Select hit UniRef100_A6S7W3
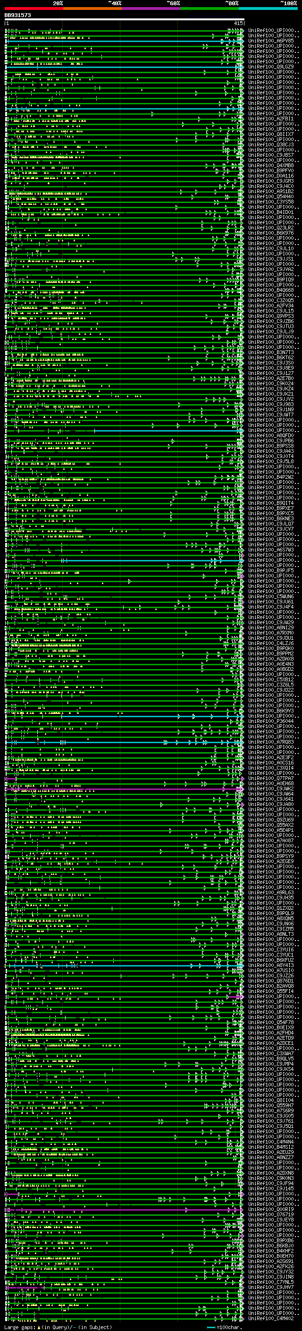This screenshot has height=1331, width=302. 271,550
